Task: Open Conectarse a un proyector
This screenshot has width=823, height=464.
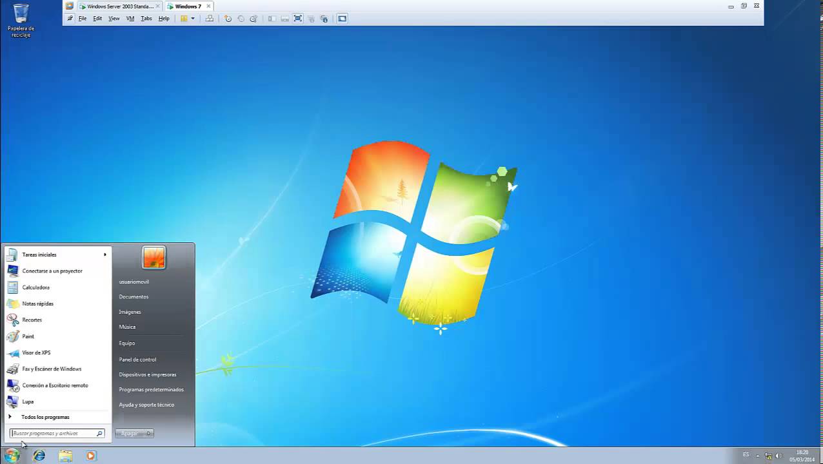Action: [57, 271]
